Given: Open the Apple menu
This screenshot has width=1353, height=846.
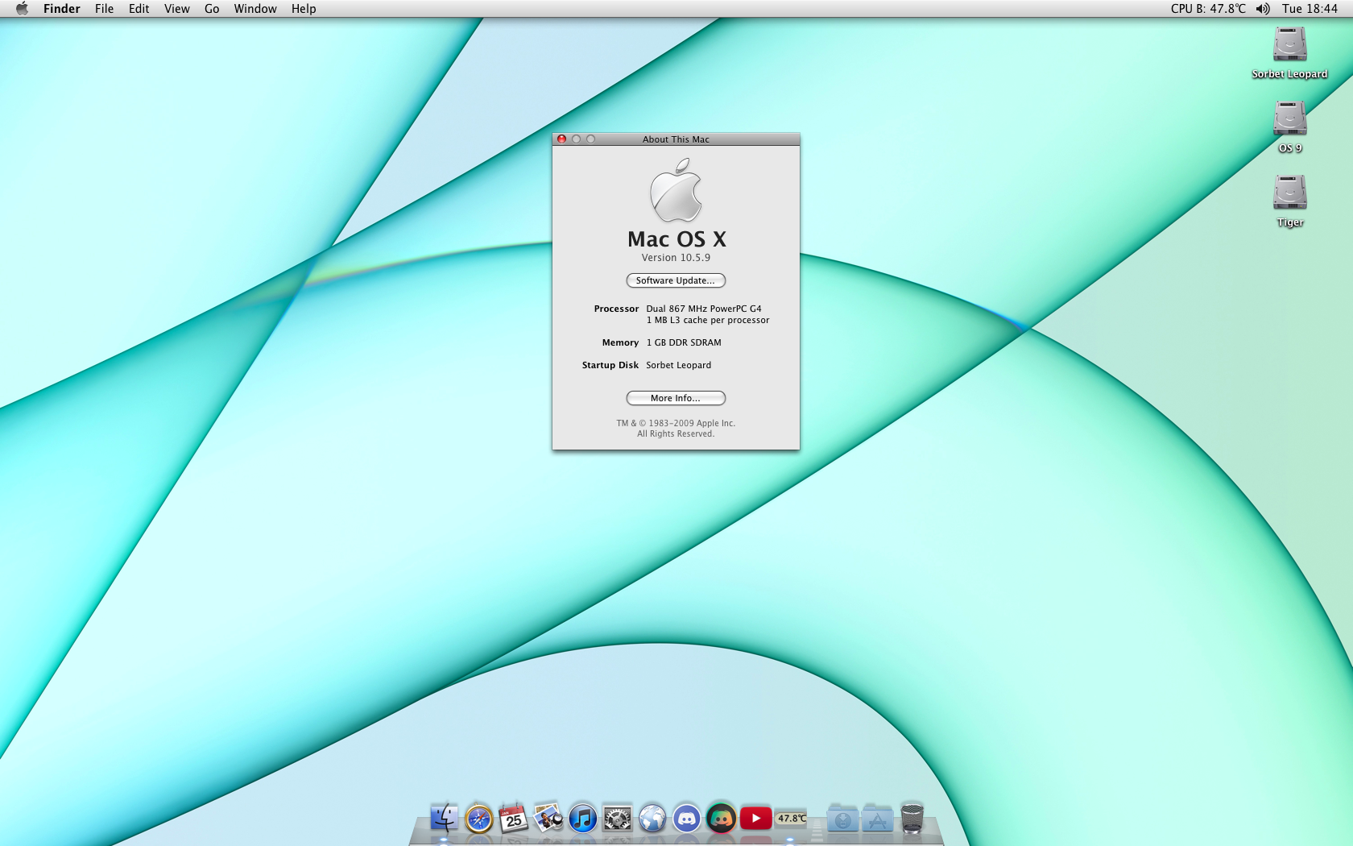Looking at the screenshot, I should [x=22, y=9].
